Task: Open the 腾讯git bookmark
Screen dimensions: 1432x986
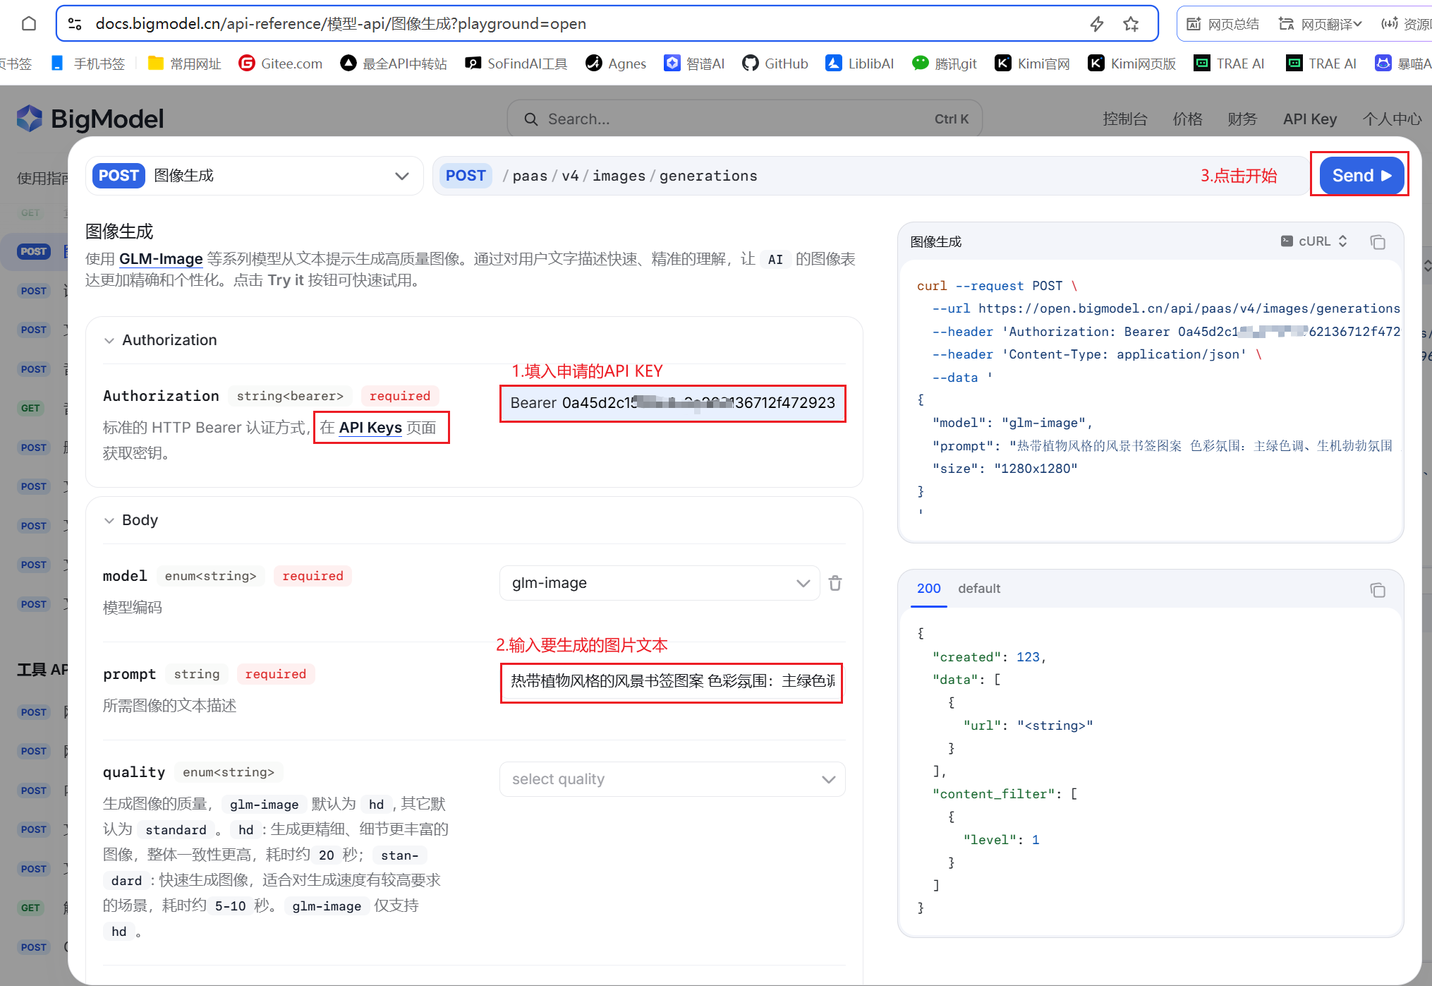Action: tap(945, 64)
